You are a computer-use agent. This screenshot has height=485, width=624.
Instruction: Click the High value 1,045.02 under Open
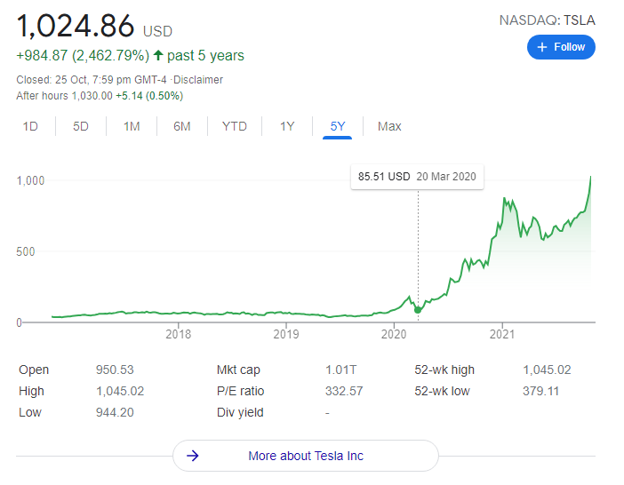click(120, 391)
